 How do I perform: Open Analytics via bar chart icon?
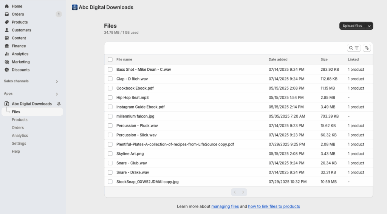[7, 54]
